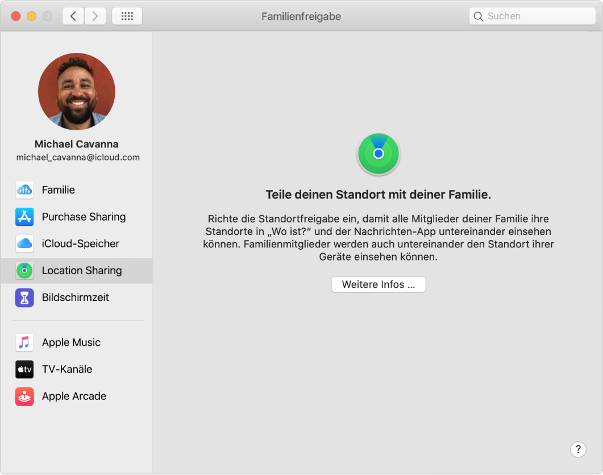Click inside the Suchen search field
603x475 pixels.
532,16
